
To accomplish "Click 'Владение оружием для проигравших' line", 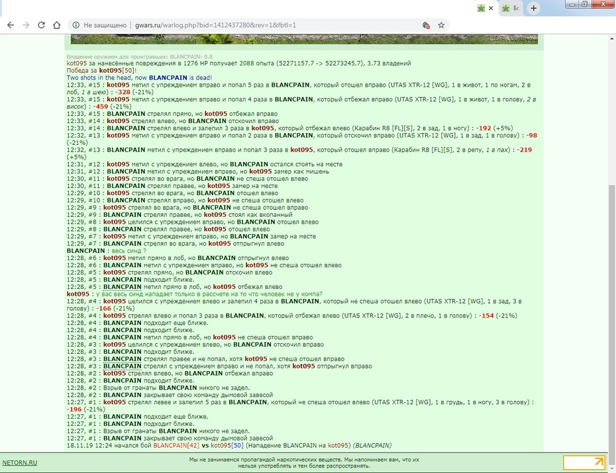I will point(140,57).
